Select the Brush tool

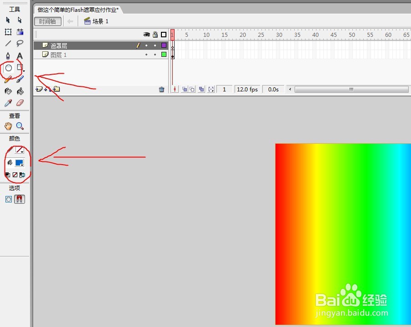point(20,79)
